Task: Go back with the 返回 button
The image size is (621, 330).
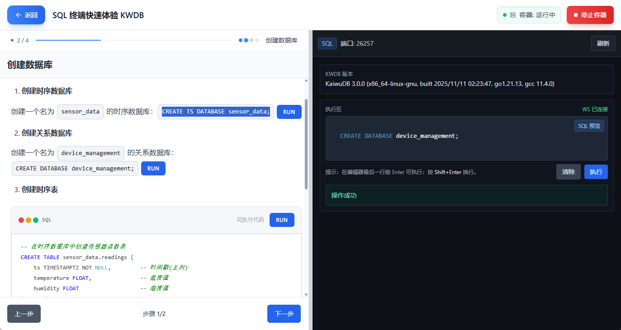Action: pos(26,15)
